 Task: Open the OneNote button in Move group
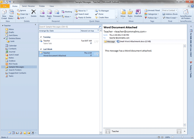pyautogui.click(x=138, y=13)
